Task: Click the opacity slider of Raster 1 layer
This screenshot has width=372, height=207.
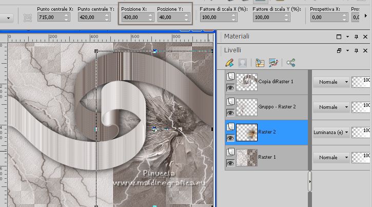Action: [x=361, y=158]
